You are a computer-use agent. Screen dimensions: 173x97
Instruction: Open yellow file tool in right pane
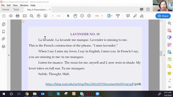(169, 66)
